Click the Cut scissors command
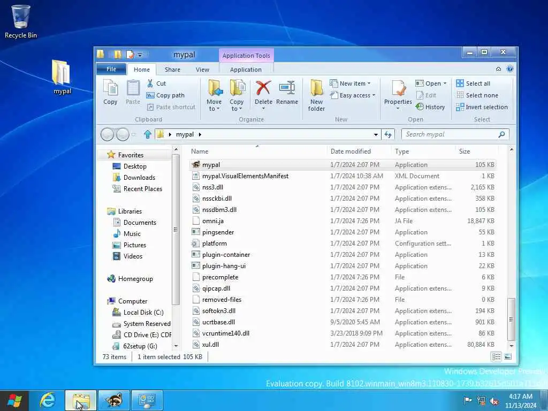The image size is (548, 411). point(157,83)
